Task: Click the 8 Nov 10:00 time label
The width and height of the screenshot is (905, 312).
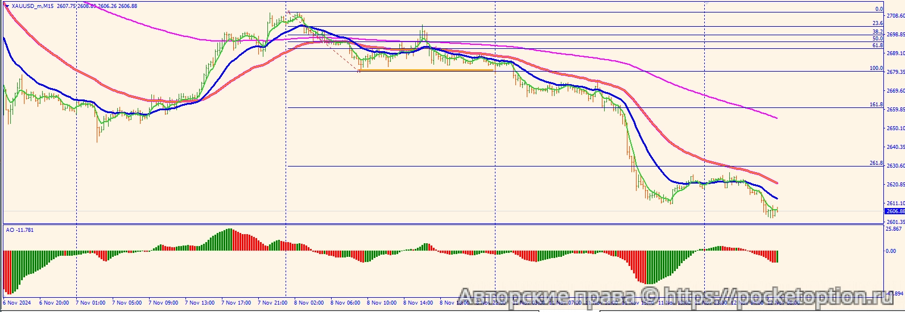Action: [x=382, y=303]
